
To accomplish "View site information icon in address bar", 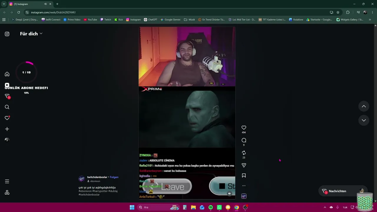I will pos(27,12).
